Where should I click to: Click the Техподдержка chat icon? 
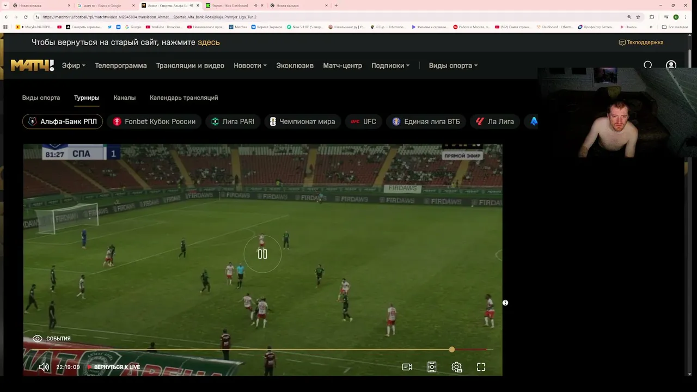coord(622,42)
